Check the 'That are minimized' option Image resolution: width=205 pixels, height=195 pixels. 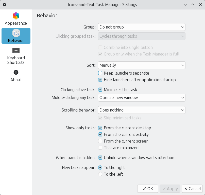pyautogui.click(x=100, y=148)
